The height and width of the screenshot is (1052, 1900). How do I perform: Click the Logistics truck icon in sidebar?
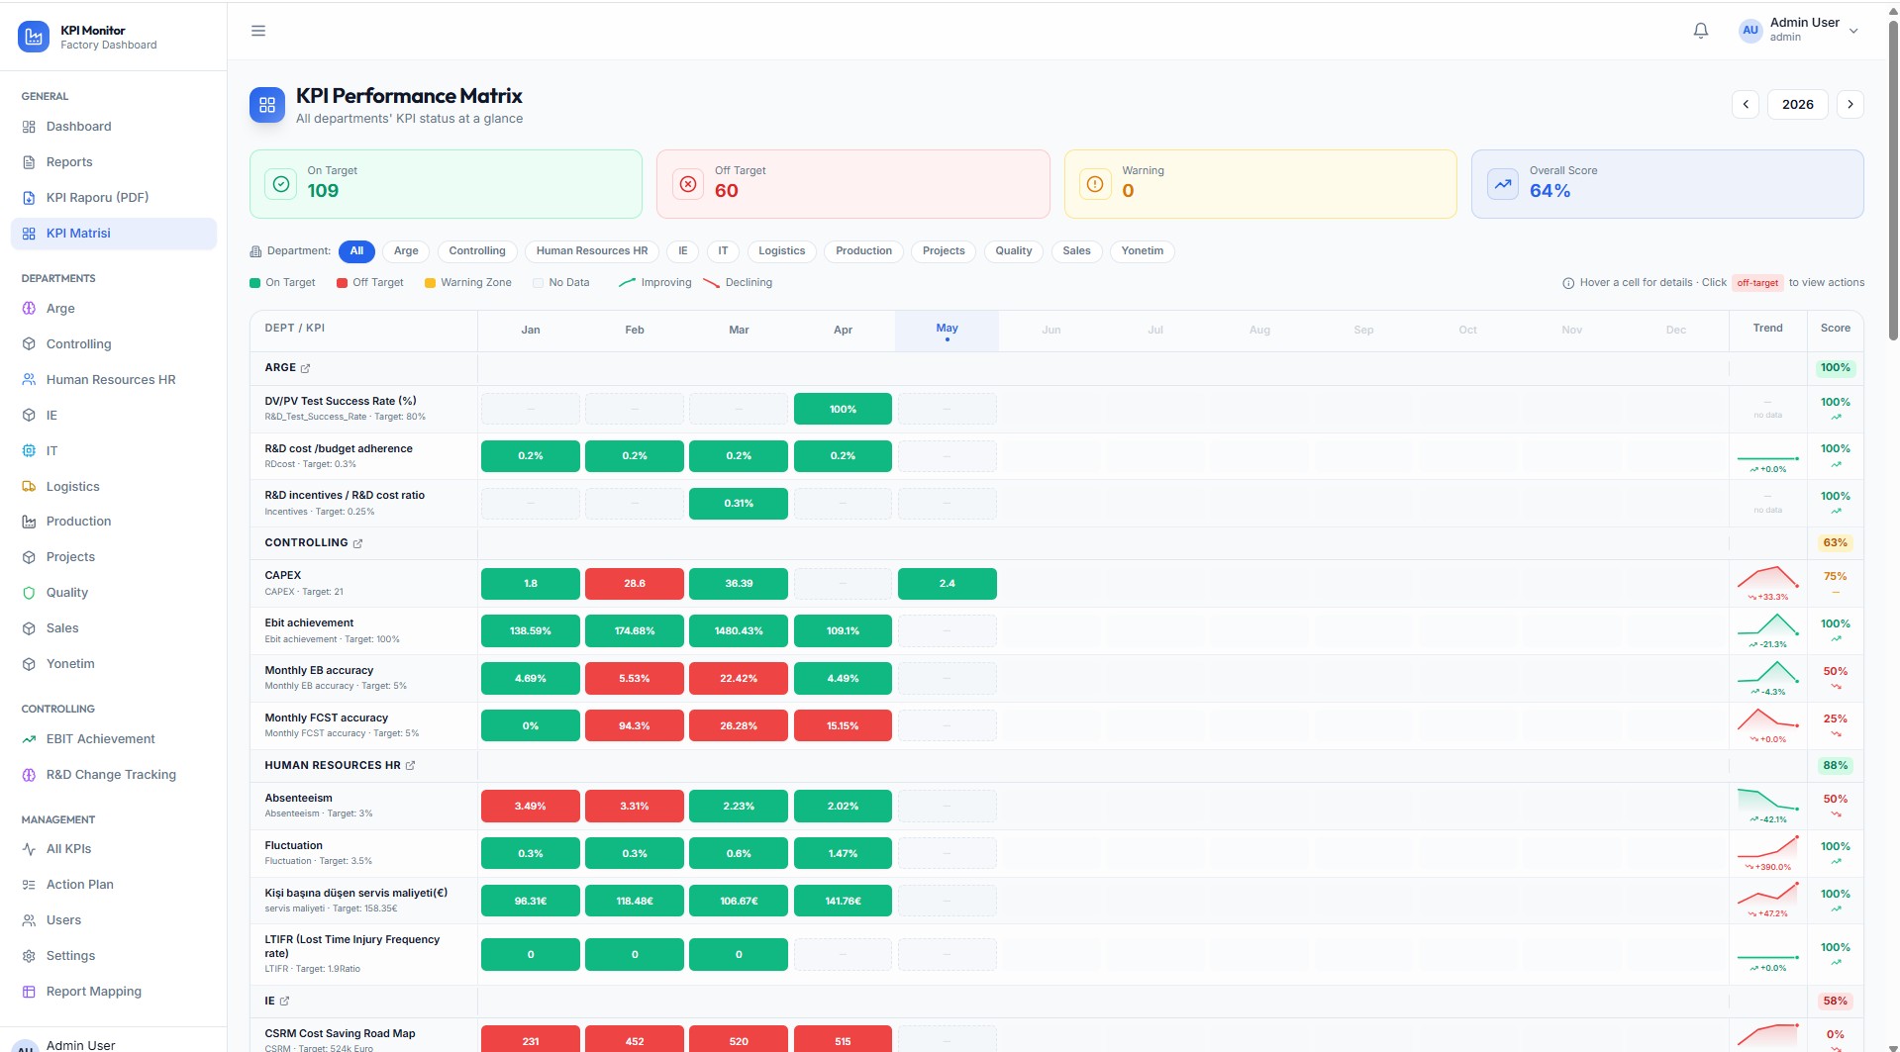(29, 487)
